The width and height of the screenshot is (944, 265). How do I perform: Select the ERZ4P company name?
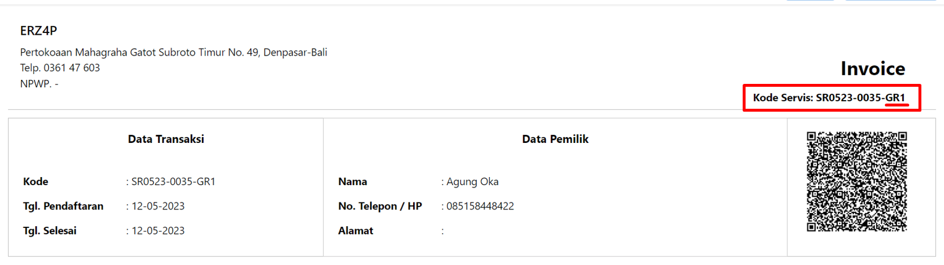pyautogui.click(x=38, y=31)
